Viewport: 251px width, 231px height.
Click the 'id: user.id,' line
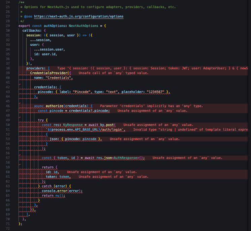(x=46, y=54)
